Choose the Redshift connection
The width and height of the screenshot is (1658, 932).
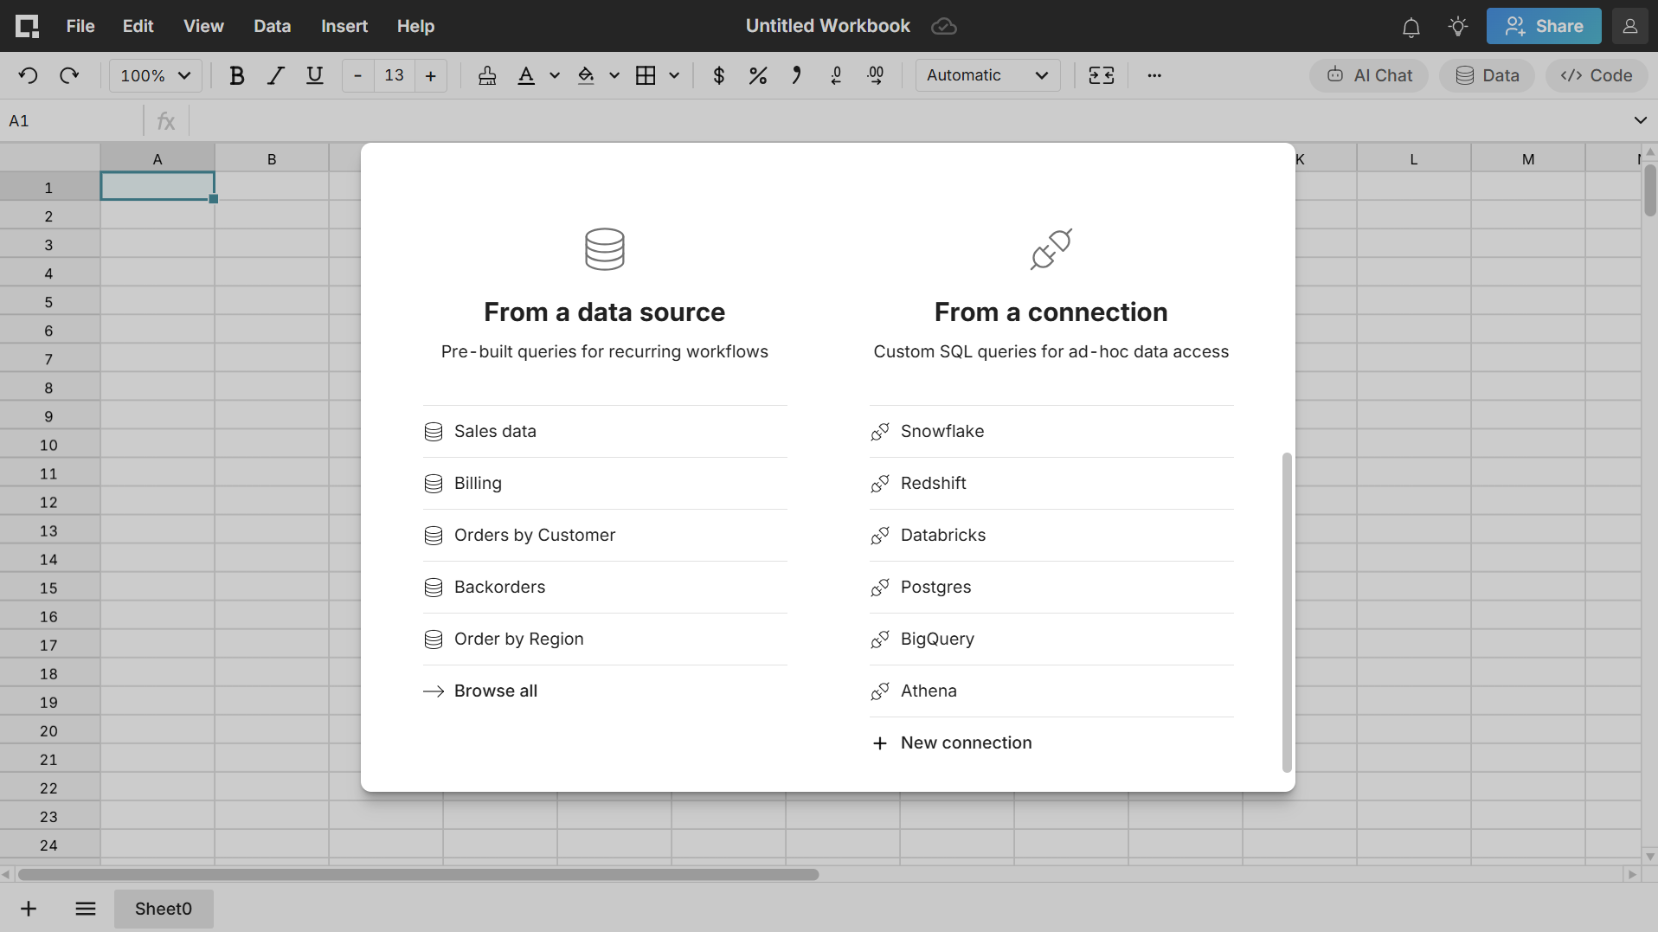tap(1051, 483)
